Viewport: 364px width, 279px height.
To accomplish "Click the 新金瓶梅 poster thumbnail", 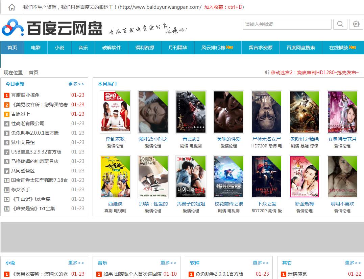I will 304,177.
